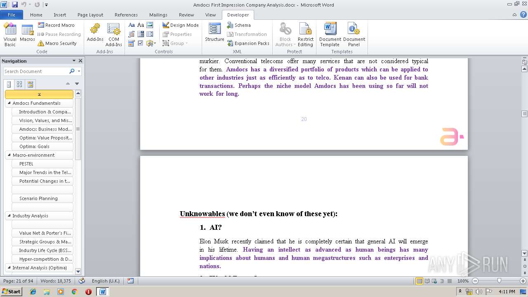
Task: Open Expansion Packs
Action: point(248,43)
